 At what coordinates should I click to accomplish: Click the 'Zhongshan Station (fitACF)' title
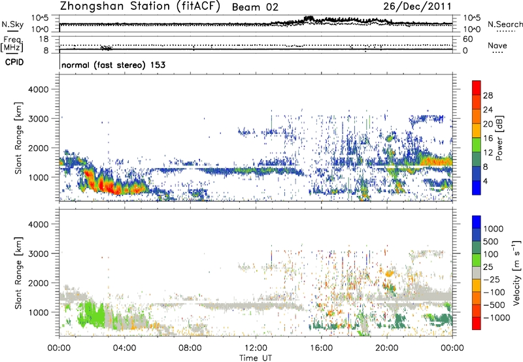140,6
